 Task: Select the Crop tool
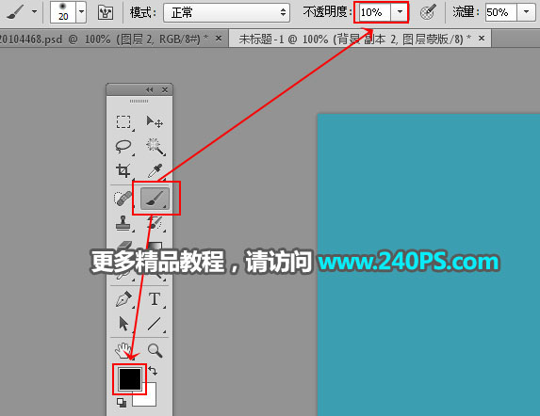coord(123,170)
